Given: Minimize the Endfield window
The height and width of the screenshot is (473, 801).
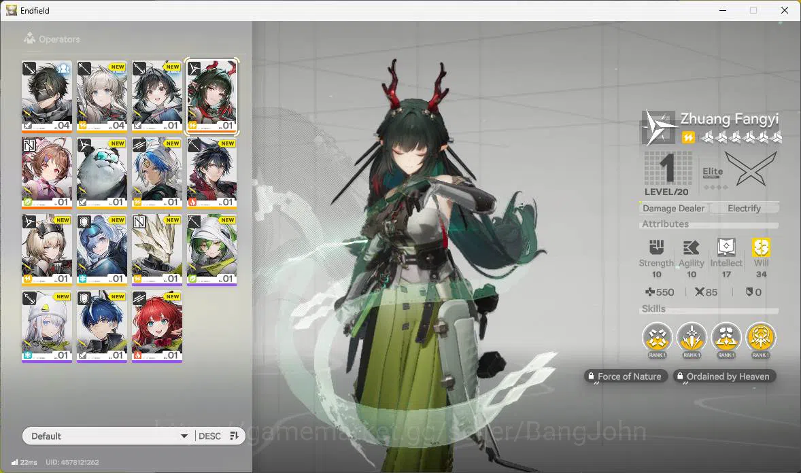Looking at the screenshot, I should pyautogui.click(x=722, y=10).
